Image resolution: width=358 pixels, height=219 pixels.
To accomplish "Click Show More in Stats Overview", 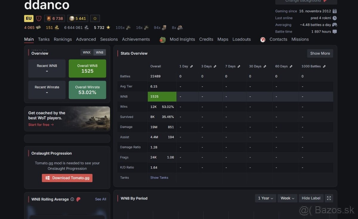I will pos(320,53).
